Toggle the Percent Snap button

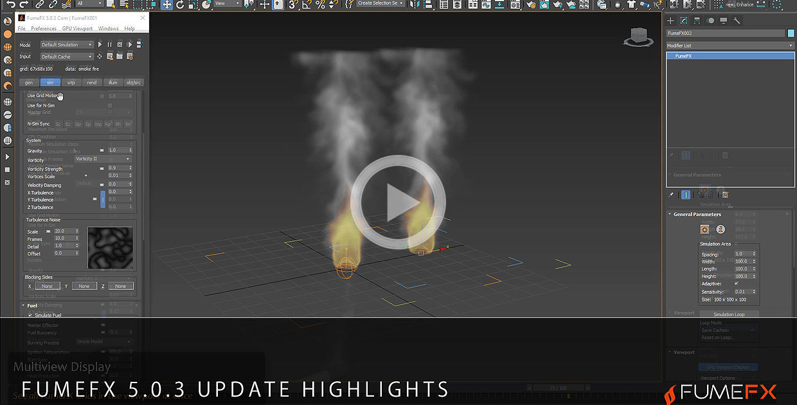tap(320, 4)
